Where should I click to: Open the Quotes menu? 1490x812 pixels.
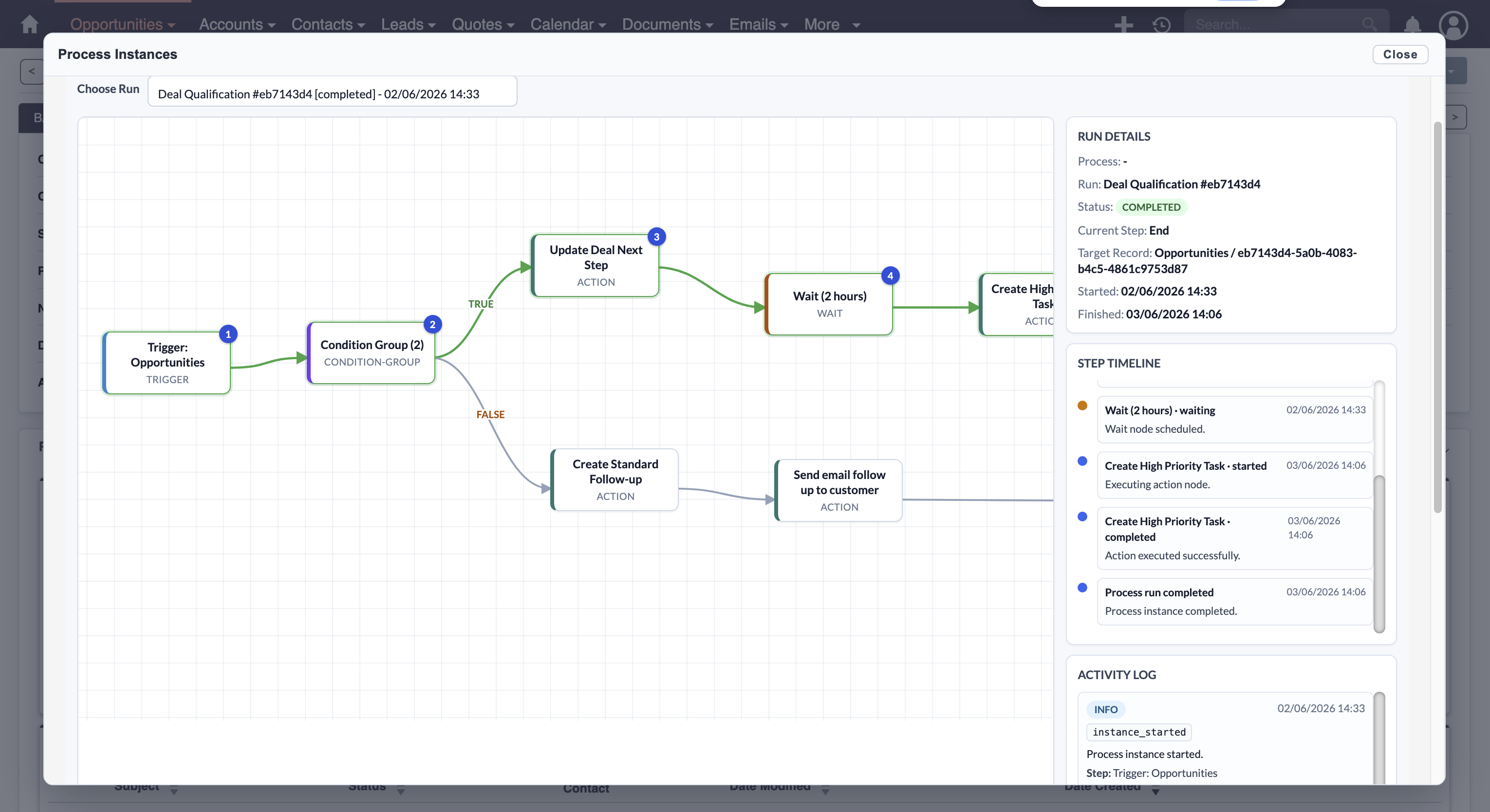point(483,24)
